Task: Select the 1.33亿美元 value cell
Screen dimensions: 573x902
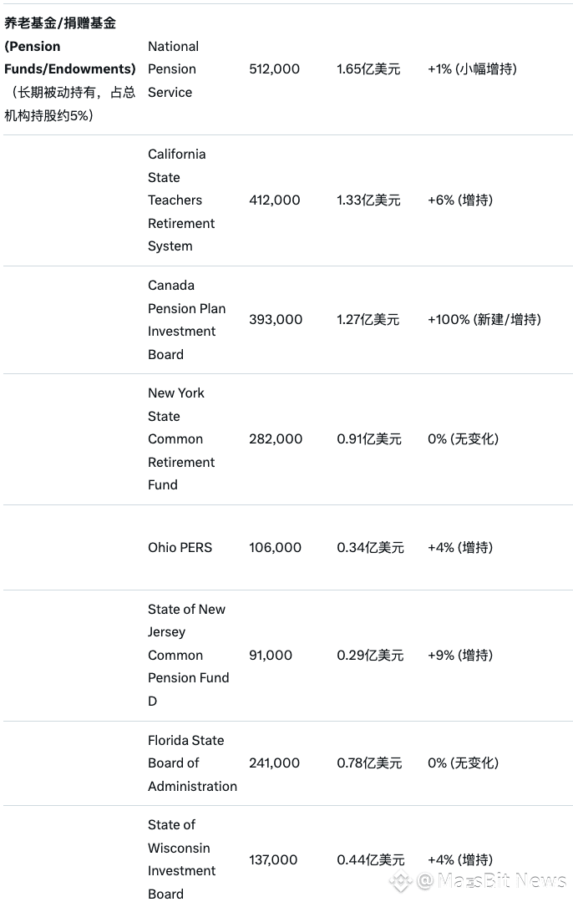Action: click(x=368, y=200)
